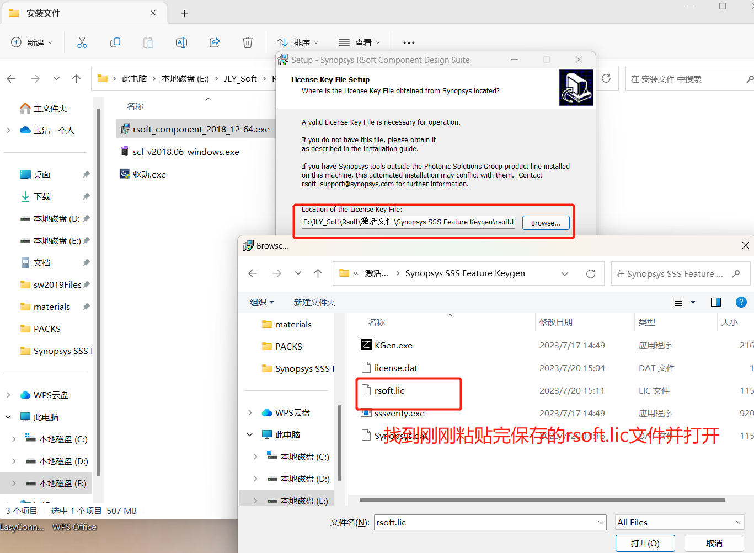Select scl_v2018.06_windows.exe in Explorer
The width and height of the screenshot is (754, 553).
(x=186, y=152)
